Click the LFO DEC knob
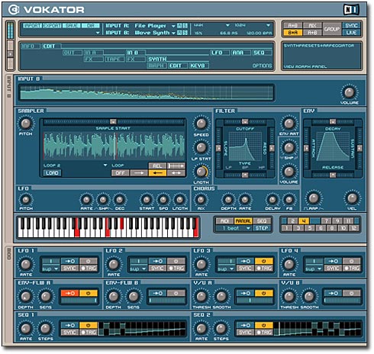Image resolution: width=374 pixels, height=354 pixels. point(119,200)
